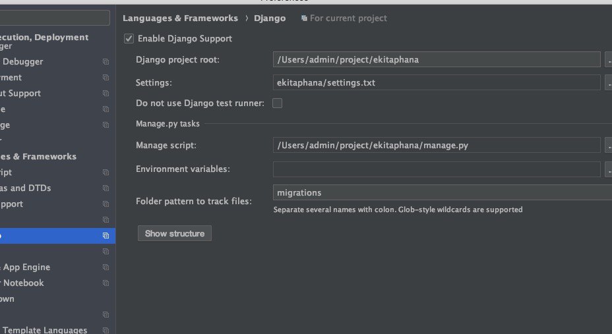Viewport: 612px width, 334px height.
Task: Click the project-level icon on the Template Languages row
Action: [106, 330]
